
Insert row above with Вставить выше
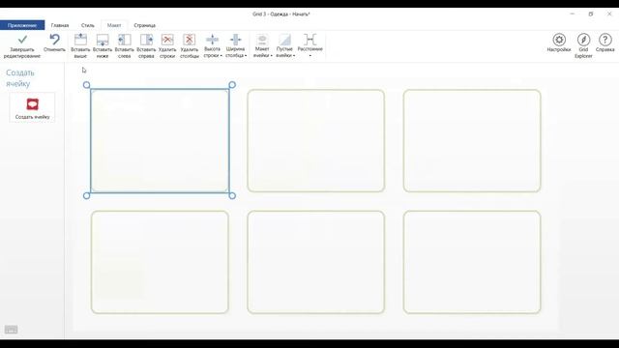click(x=80, y=45)
